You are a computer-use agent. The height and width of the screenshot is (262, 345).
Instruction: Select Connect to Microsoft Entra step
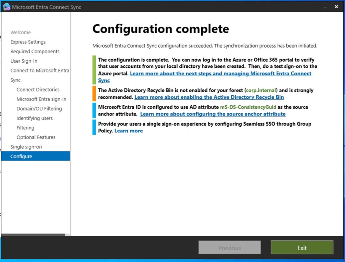[x=39, y=71]
